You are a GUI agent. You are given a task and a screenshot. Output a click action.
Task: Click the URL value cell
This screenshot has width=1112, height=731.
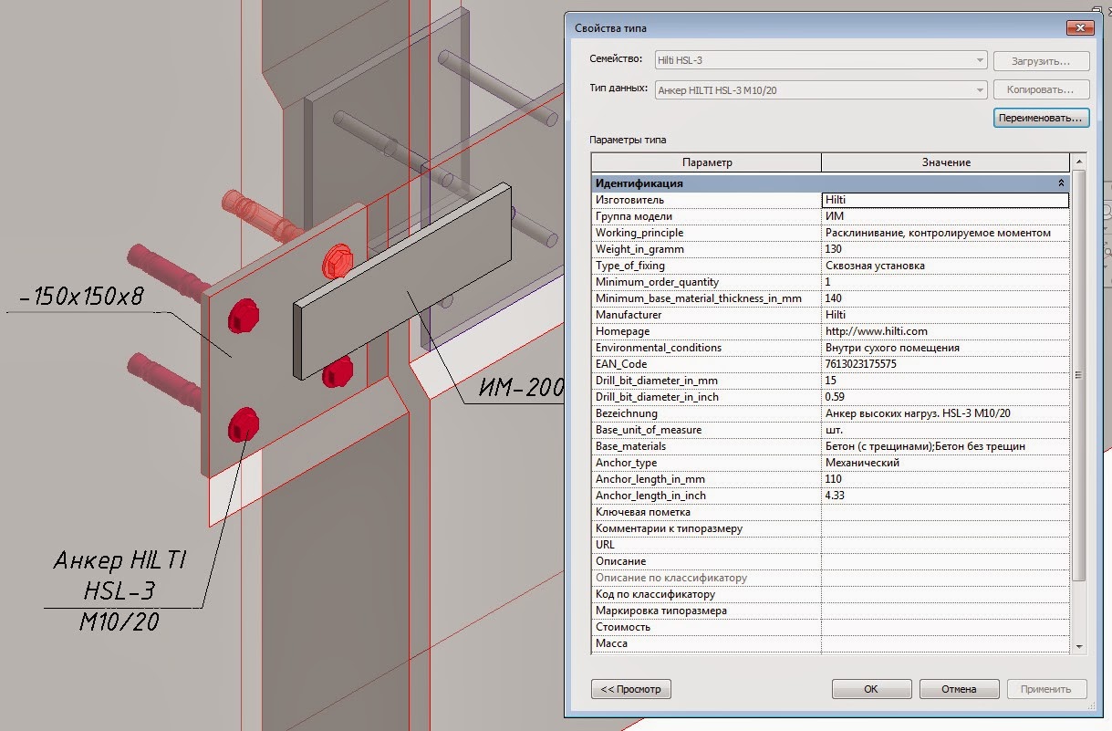(x=945, y=545)
